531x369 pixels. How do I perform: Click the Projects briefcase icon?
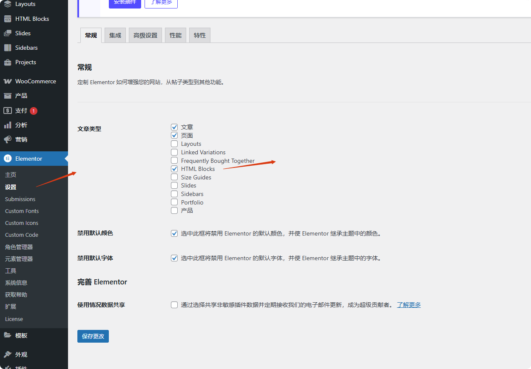coord(8,62)
